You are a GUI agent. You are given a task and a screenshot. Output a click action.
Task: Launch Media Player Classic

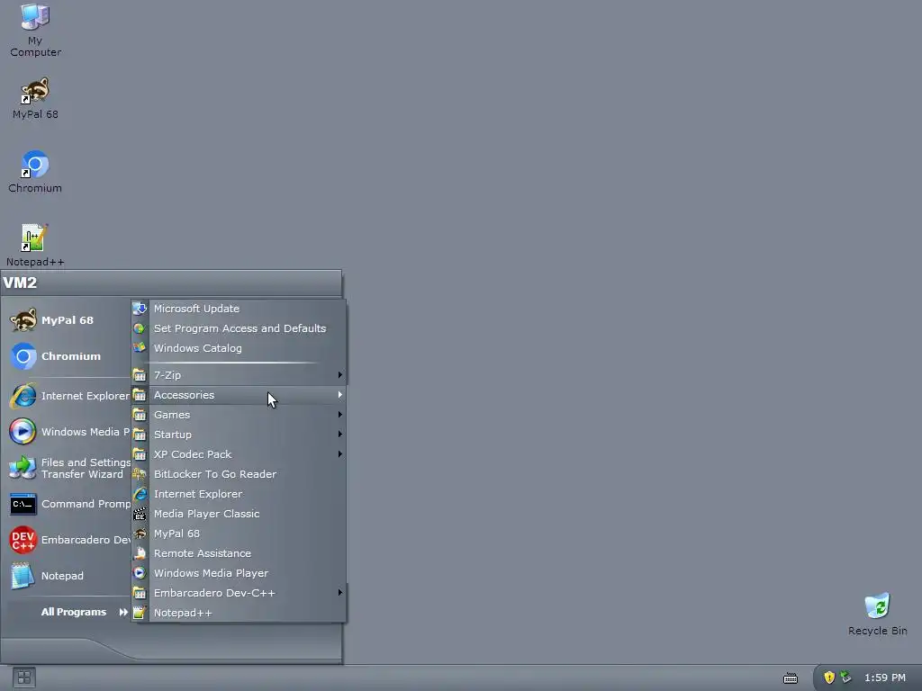click(238, 514)
